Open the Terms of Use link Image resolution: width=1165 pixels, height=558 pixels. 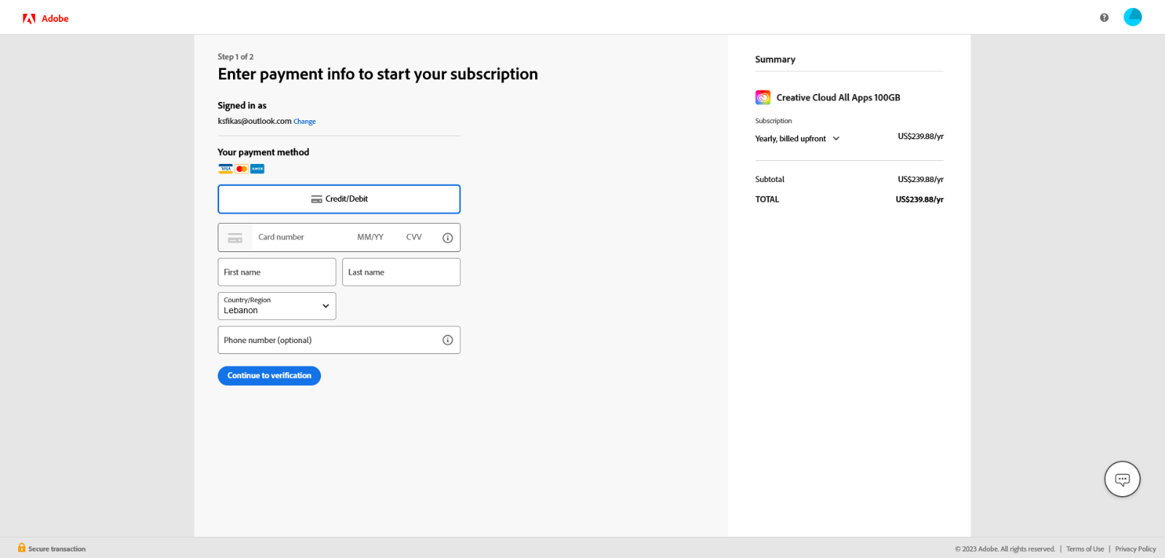pos(1085,549)
